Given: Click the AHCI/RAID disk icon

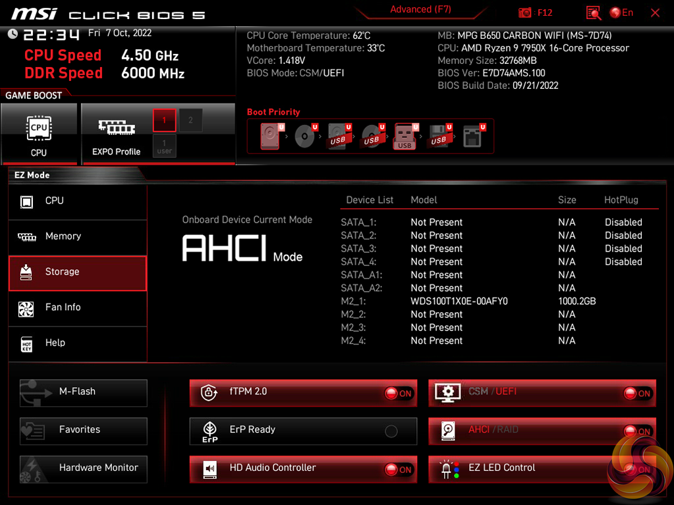Looking at the screenshot, I should pos(448,431).
